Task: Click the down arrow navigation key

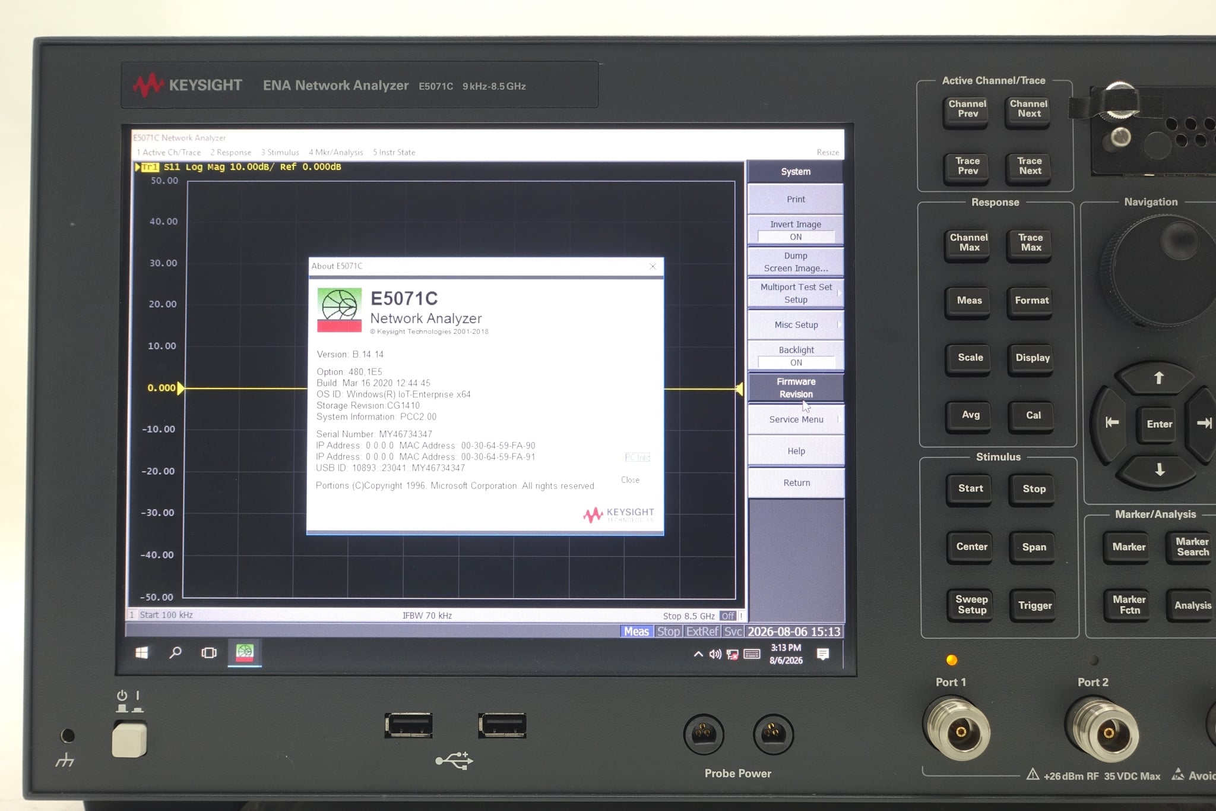Action: pos(1160,470)
